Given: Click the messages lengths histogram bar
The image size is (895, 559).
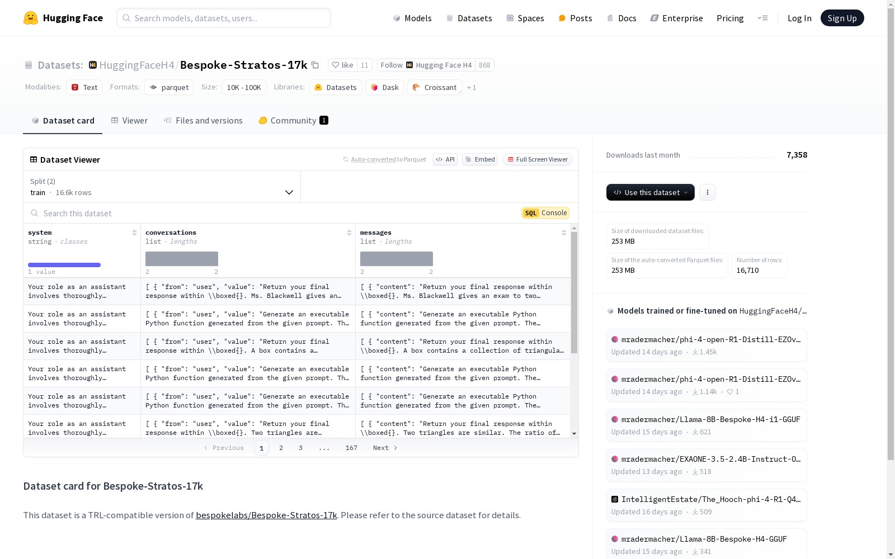Looking at the screenshot, I should (397, 259).
